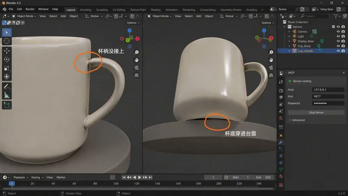
Task: Open the Keying popover in timeline
Action: 37,177
